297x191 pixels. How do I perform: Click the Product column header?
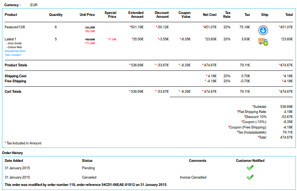coord(11,15)
